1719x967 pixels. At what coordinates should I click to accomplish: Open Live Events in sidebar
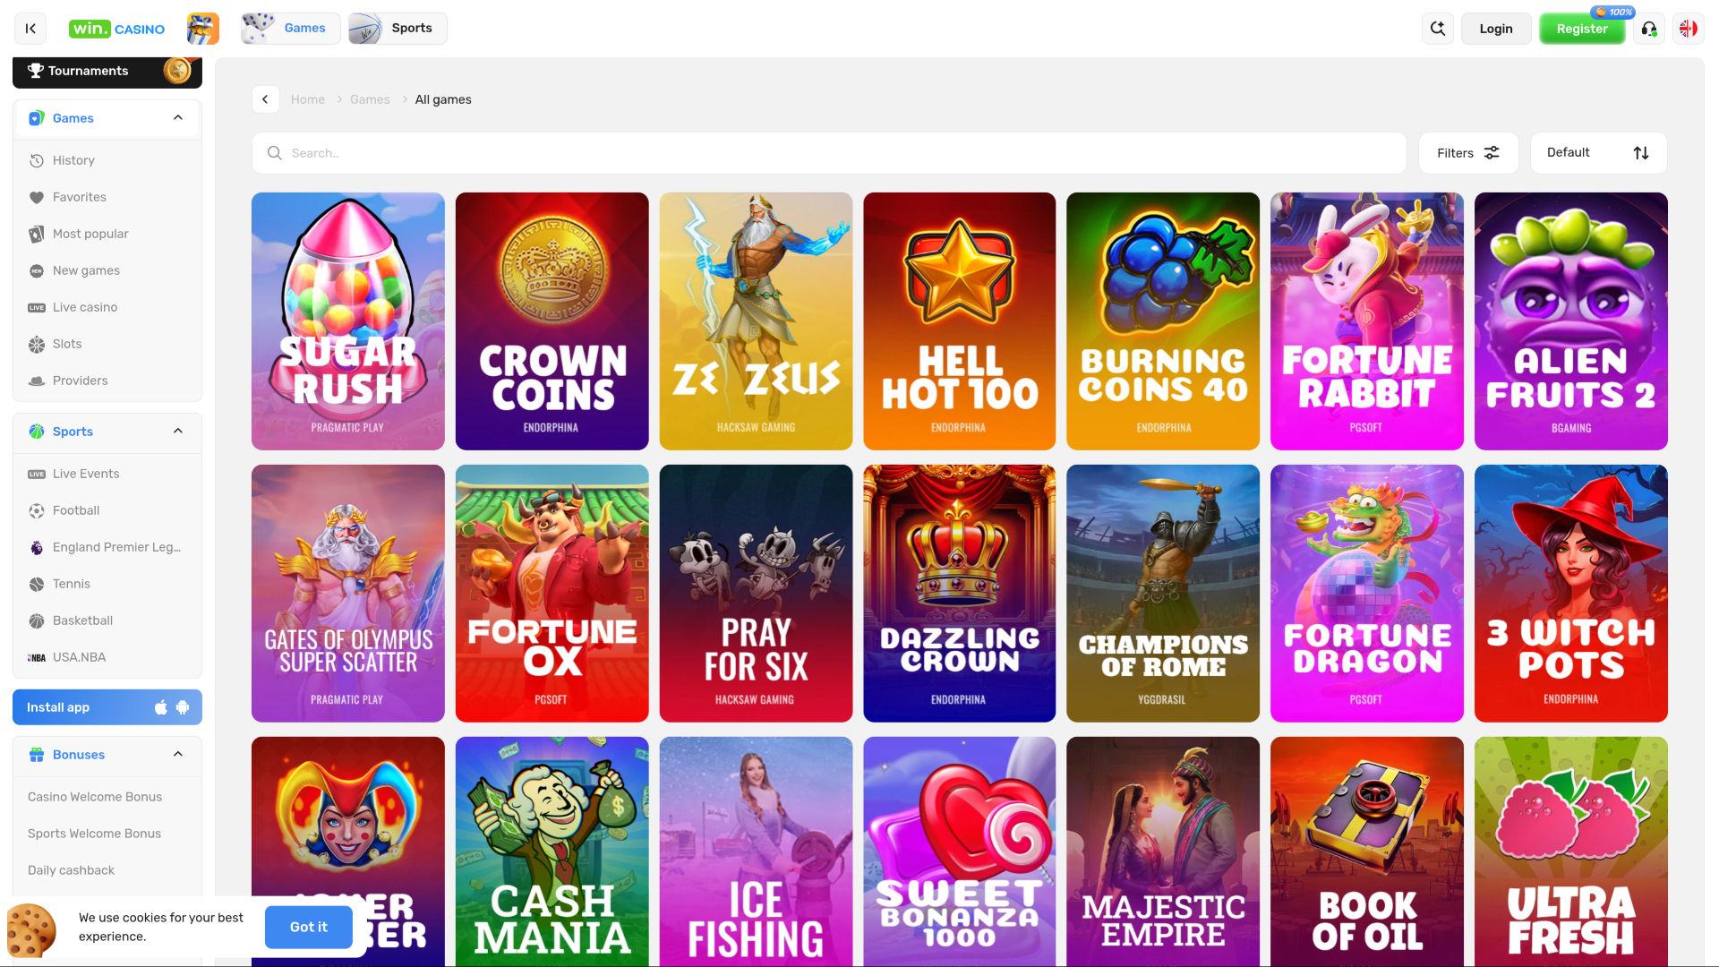[107, 474]
